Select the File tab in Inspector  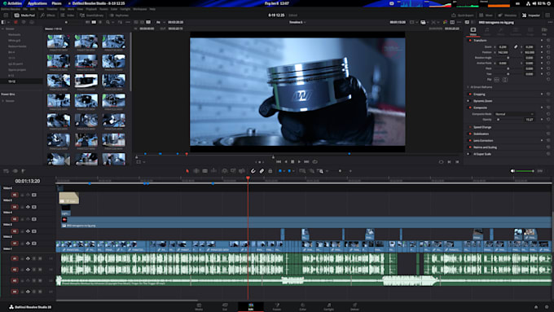pyautogui.click(x=544, y=31)
